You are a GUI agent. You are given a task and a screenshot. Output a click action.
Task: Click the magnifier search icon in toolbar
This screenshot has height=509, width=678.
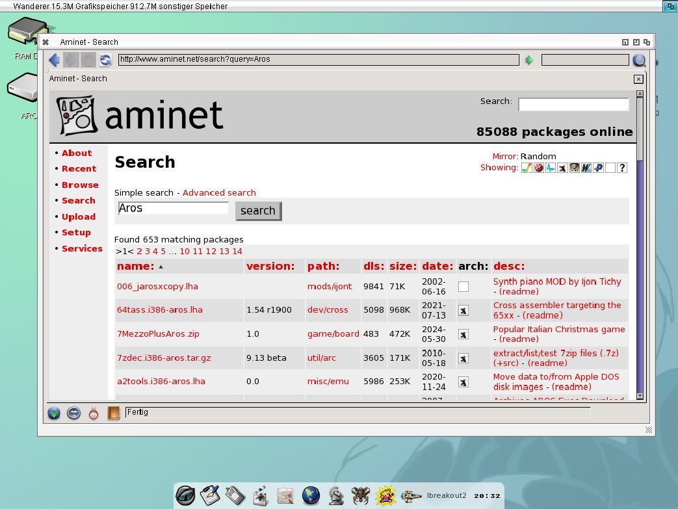[640, 60]
